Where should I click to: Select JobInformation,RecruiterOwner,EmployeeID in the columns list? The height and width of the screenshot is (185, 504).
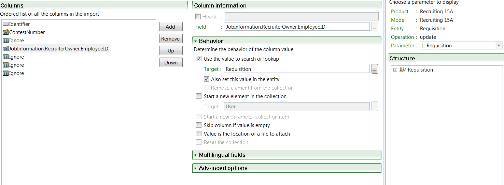[59, 49]
